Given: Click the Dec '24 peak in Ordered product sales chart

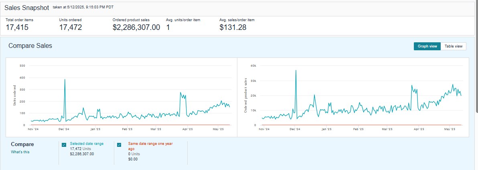Looking at the screenshot, I should tap(296, 71).
